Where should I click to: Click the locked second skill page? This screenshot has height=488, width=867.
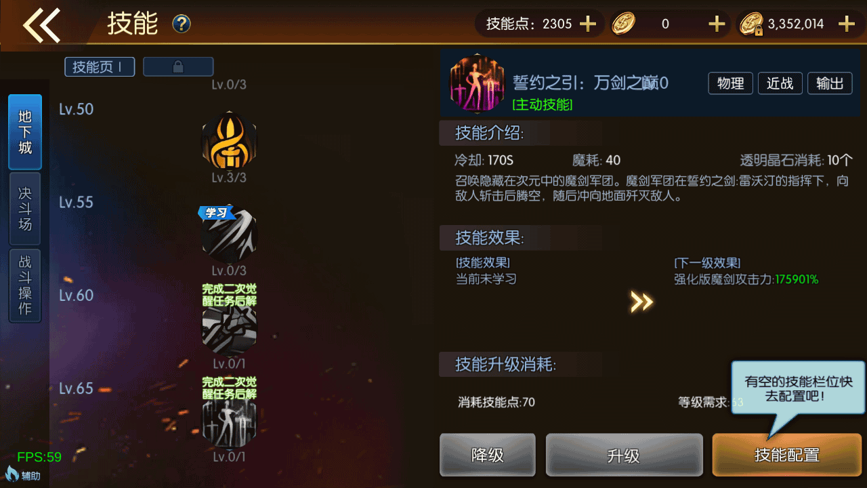(x=178, y=66)
